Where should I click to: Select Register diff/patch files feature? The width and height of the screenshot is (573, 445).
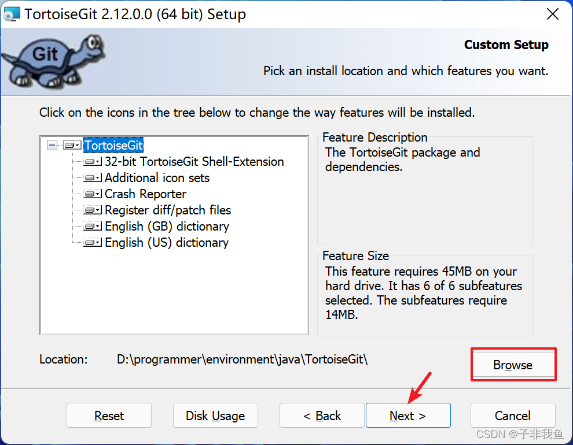click(x=168, y=210)
